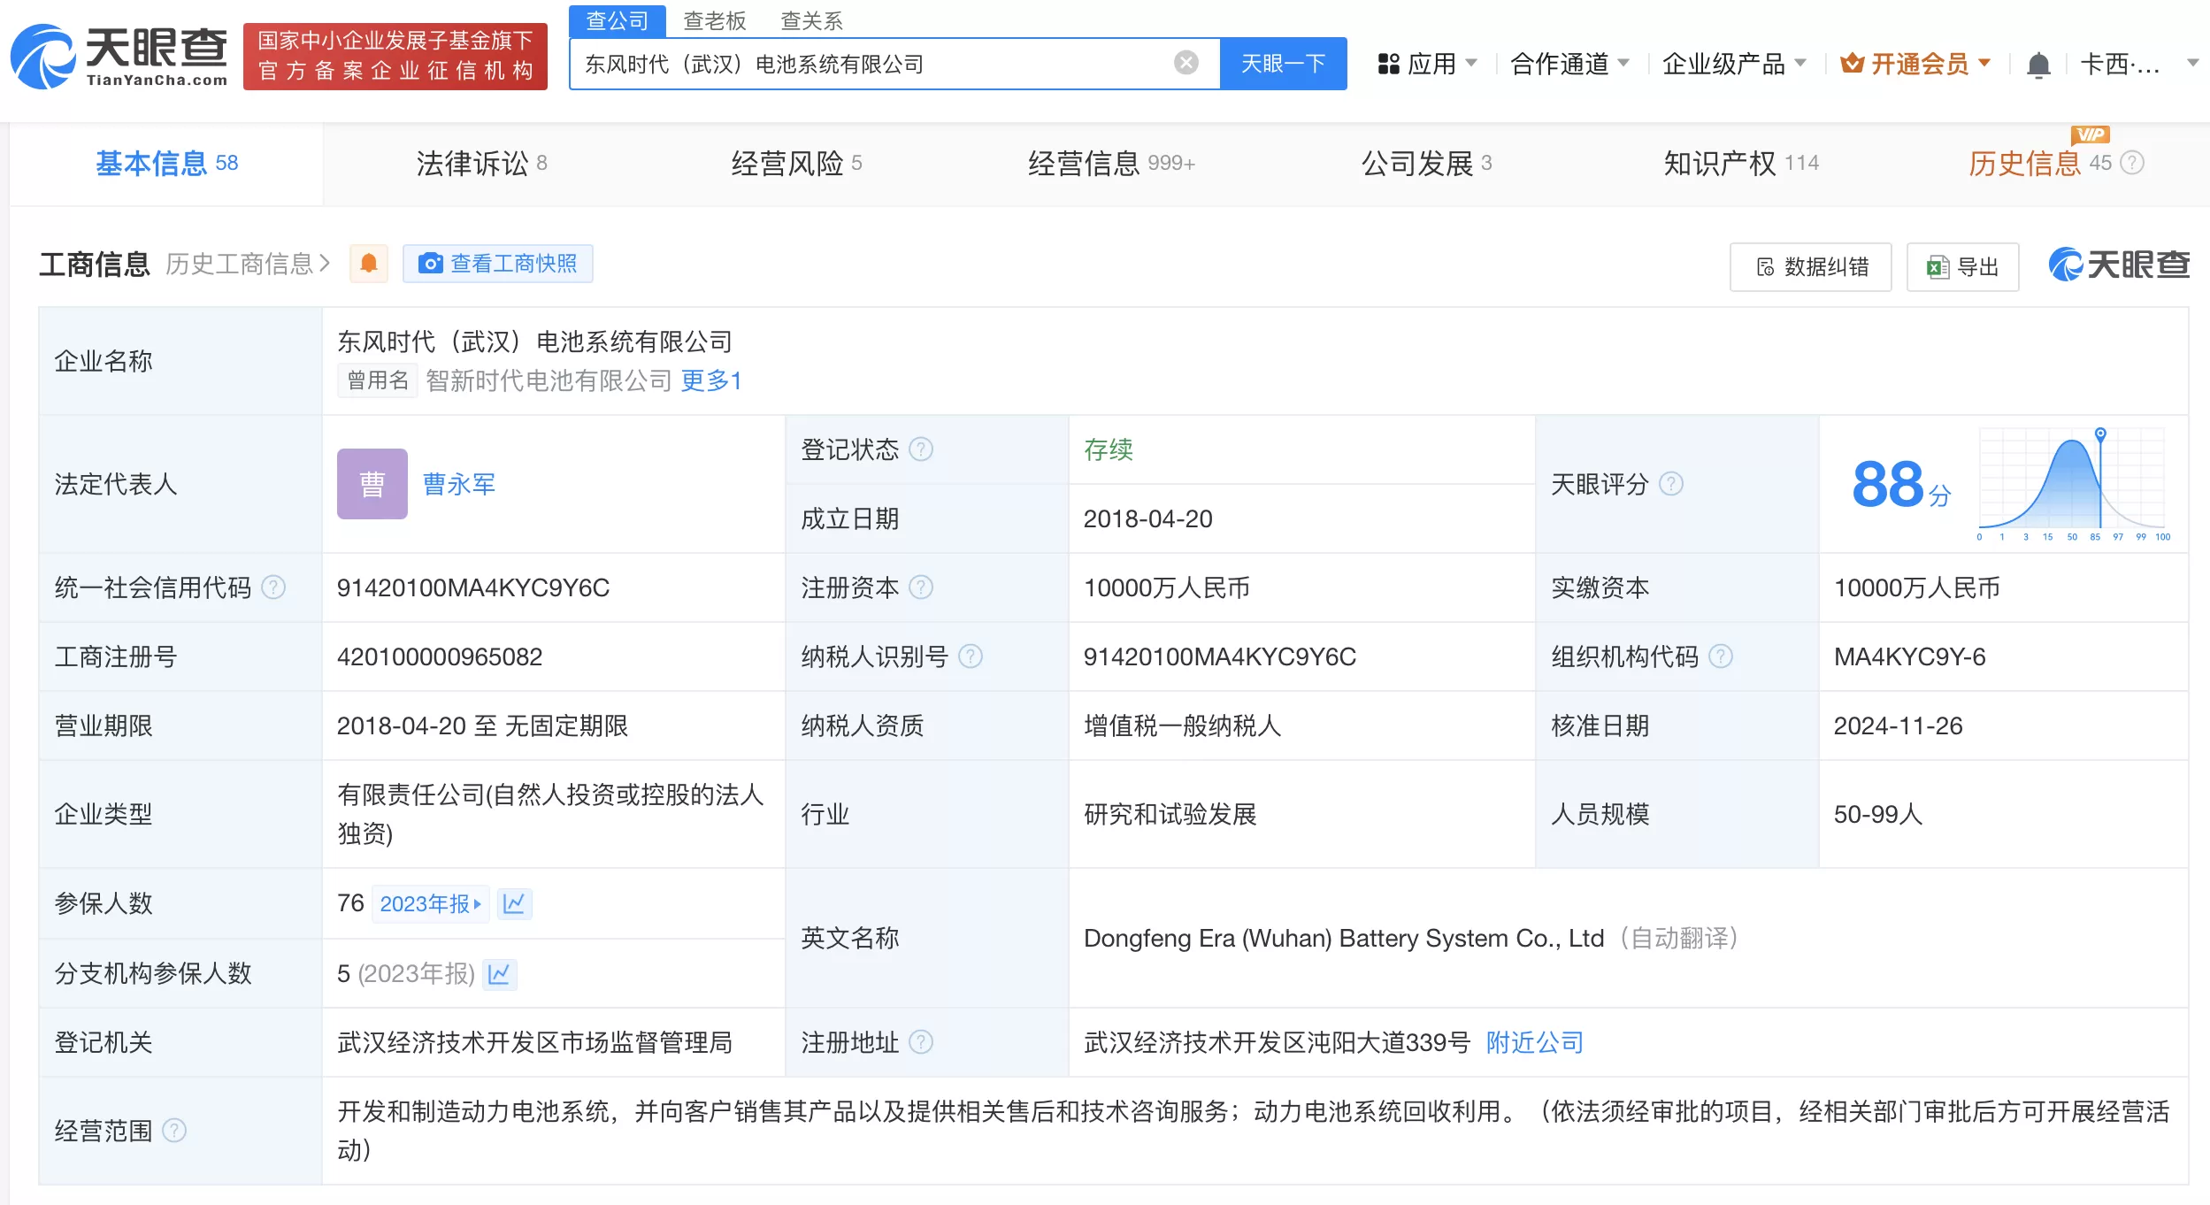Expand the 合作通道 dropdown
The image size is (2210, 1205).
[1623, 63]
